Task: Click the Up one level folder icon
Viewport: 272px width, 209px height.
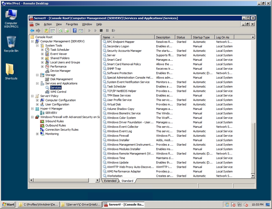Action: pos(46,30)
